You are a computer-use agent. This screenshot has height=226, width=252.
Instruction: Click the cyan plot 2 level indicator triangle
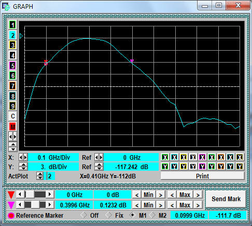21,36
